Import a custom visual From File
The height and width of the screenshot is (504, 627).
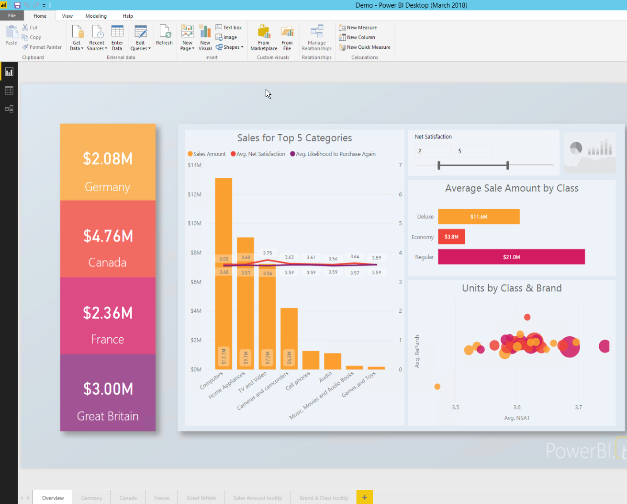coord(287,38)
